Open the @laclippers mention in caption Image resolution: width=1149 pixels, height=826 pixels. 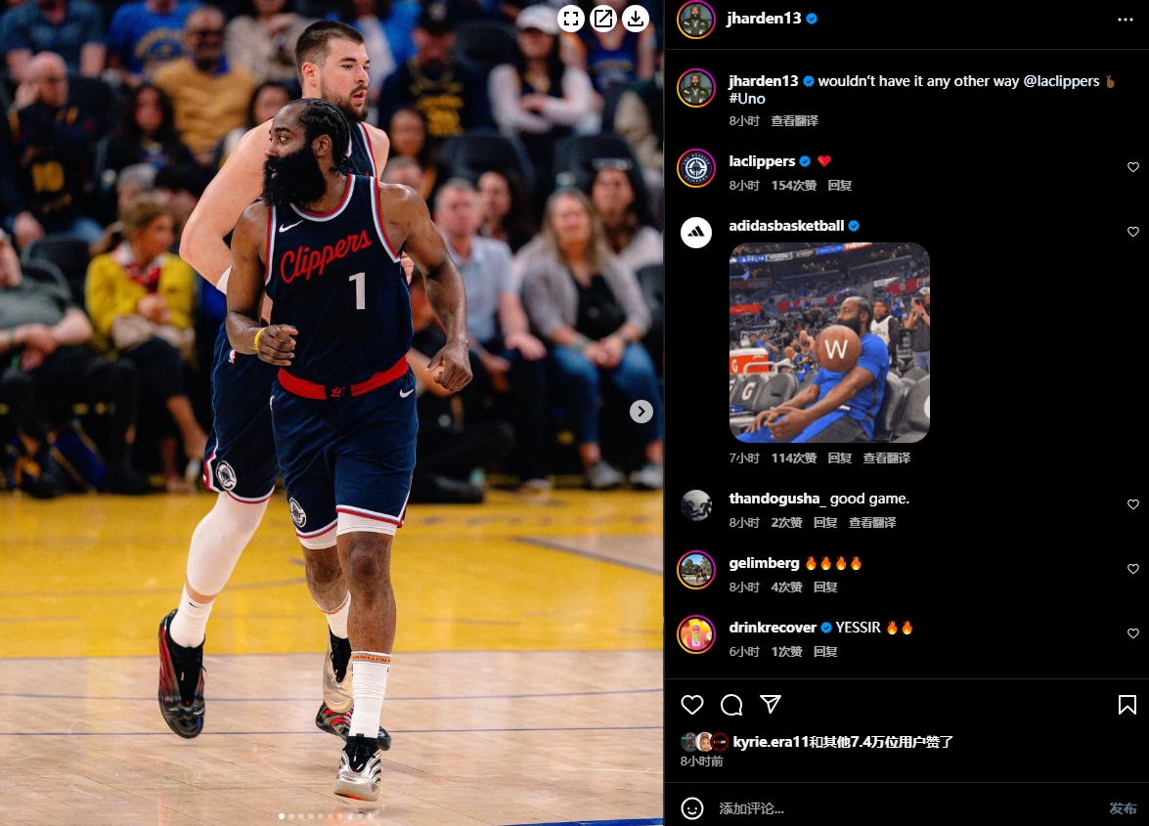coord(1061,81)
